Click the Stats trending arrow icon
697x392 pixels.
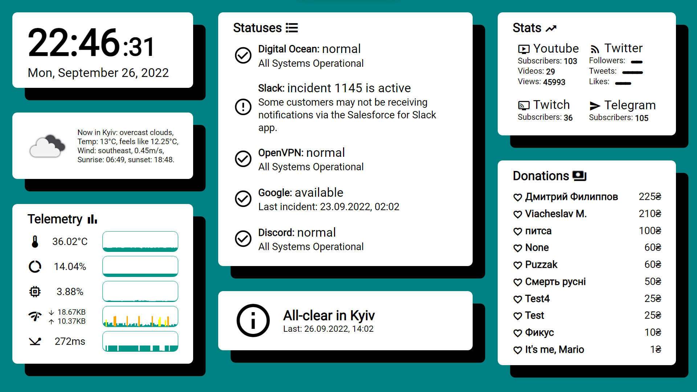(551, 28)
